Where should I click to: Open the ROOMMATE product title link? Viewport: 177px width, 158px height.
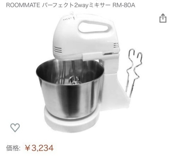point(71,5)
